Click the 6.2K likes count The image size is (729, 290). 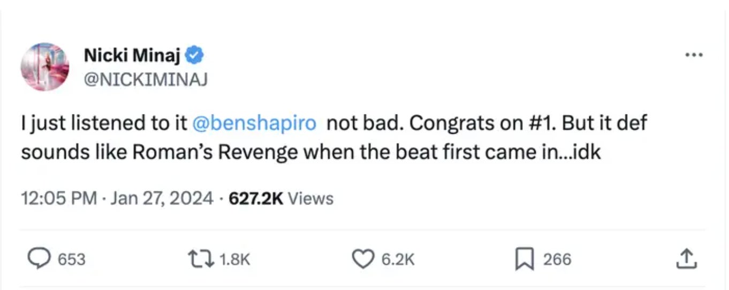point(398,260)
